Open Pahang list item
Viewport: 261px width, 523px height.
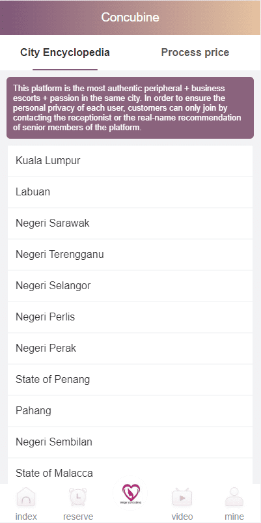pyautogui.click(x=130, y=410)
